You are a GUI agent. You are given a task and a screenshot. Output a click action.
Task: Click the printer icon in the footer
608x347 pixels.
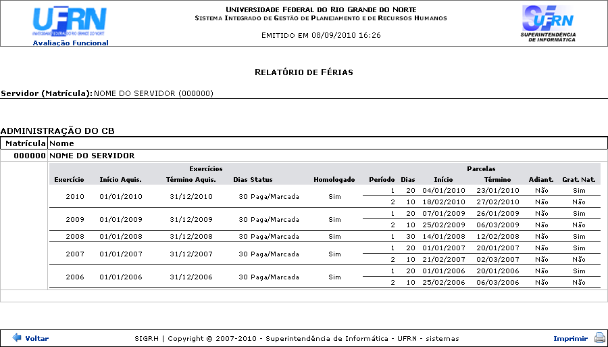(599, 338)
